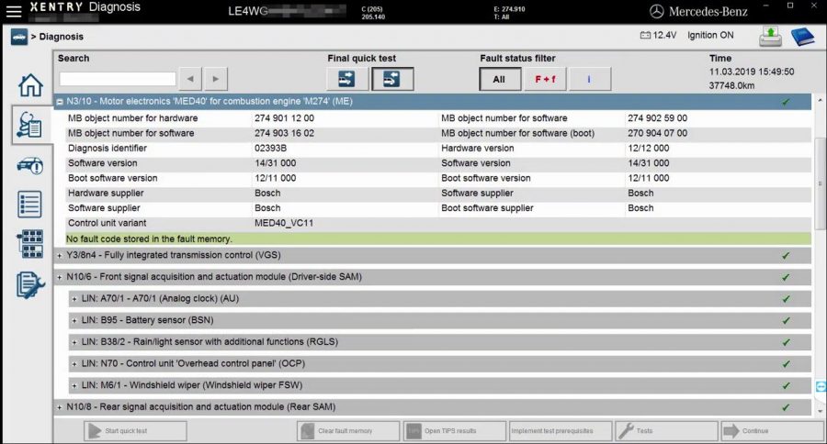Screen dimensions: 827x444
Task: Click the 'Ignition ON' status text
Action: point(710,35)
